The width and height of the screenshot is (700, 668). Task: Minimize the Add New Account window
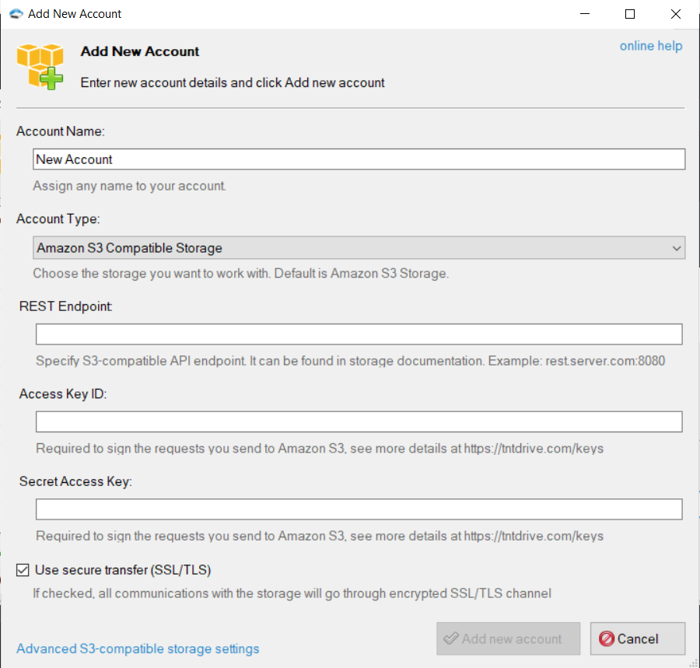click(584, 14)
